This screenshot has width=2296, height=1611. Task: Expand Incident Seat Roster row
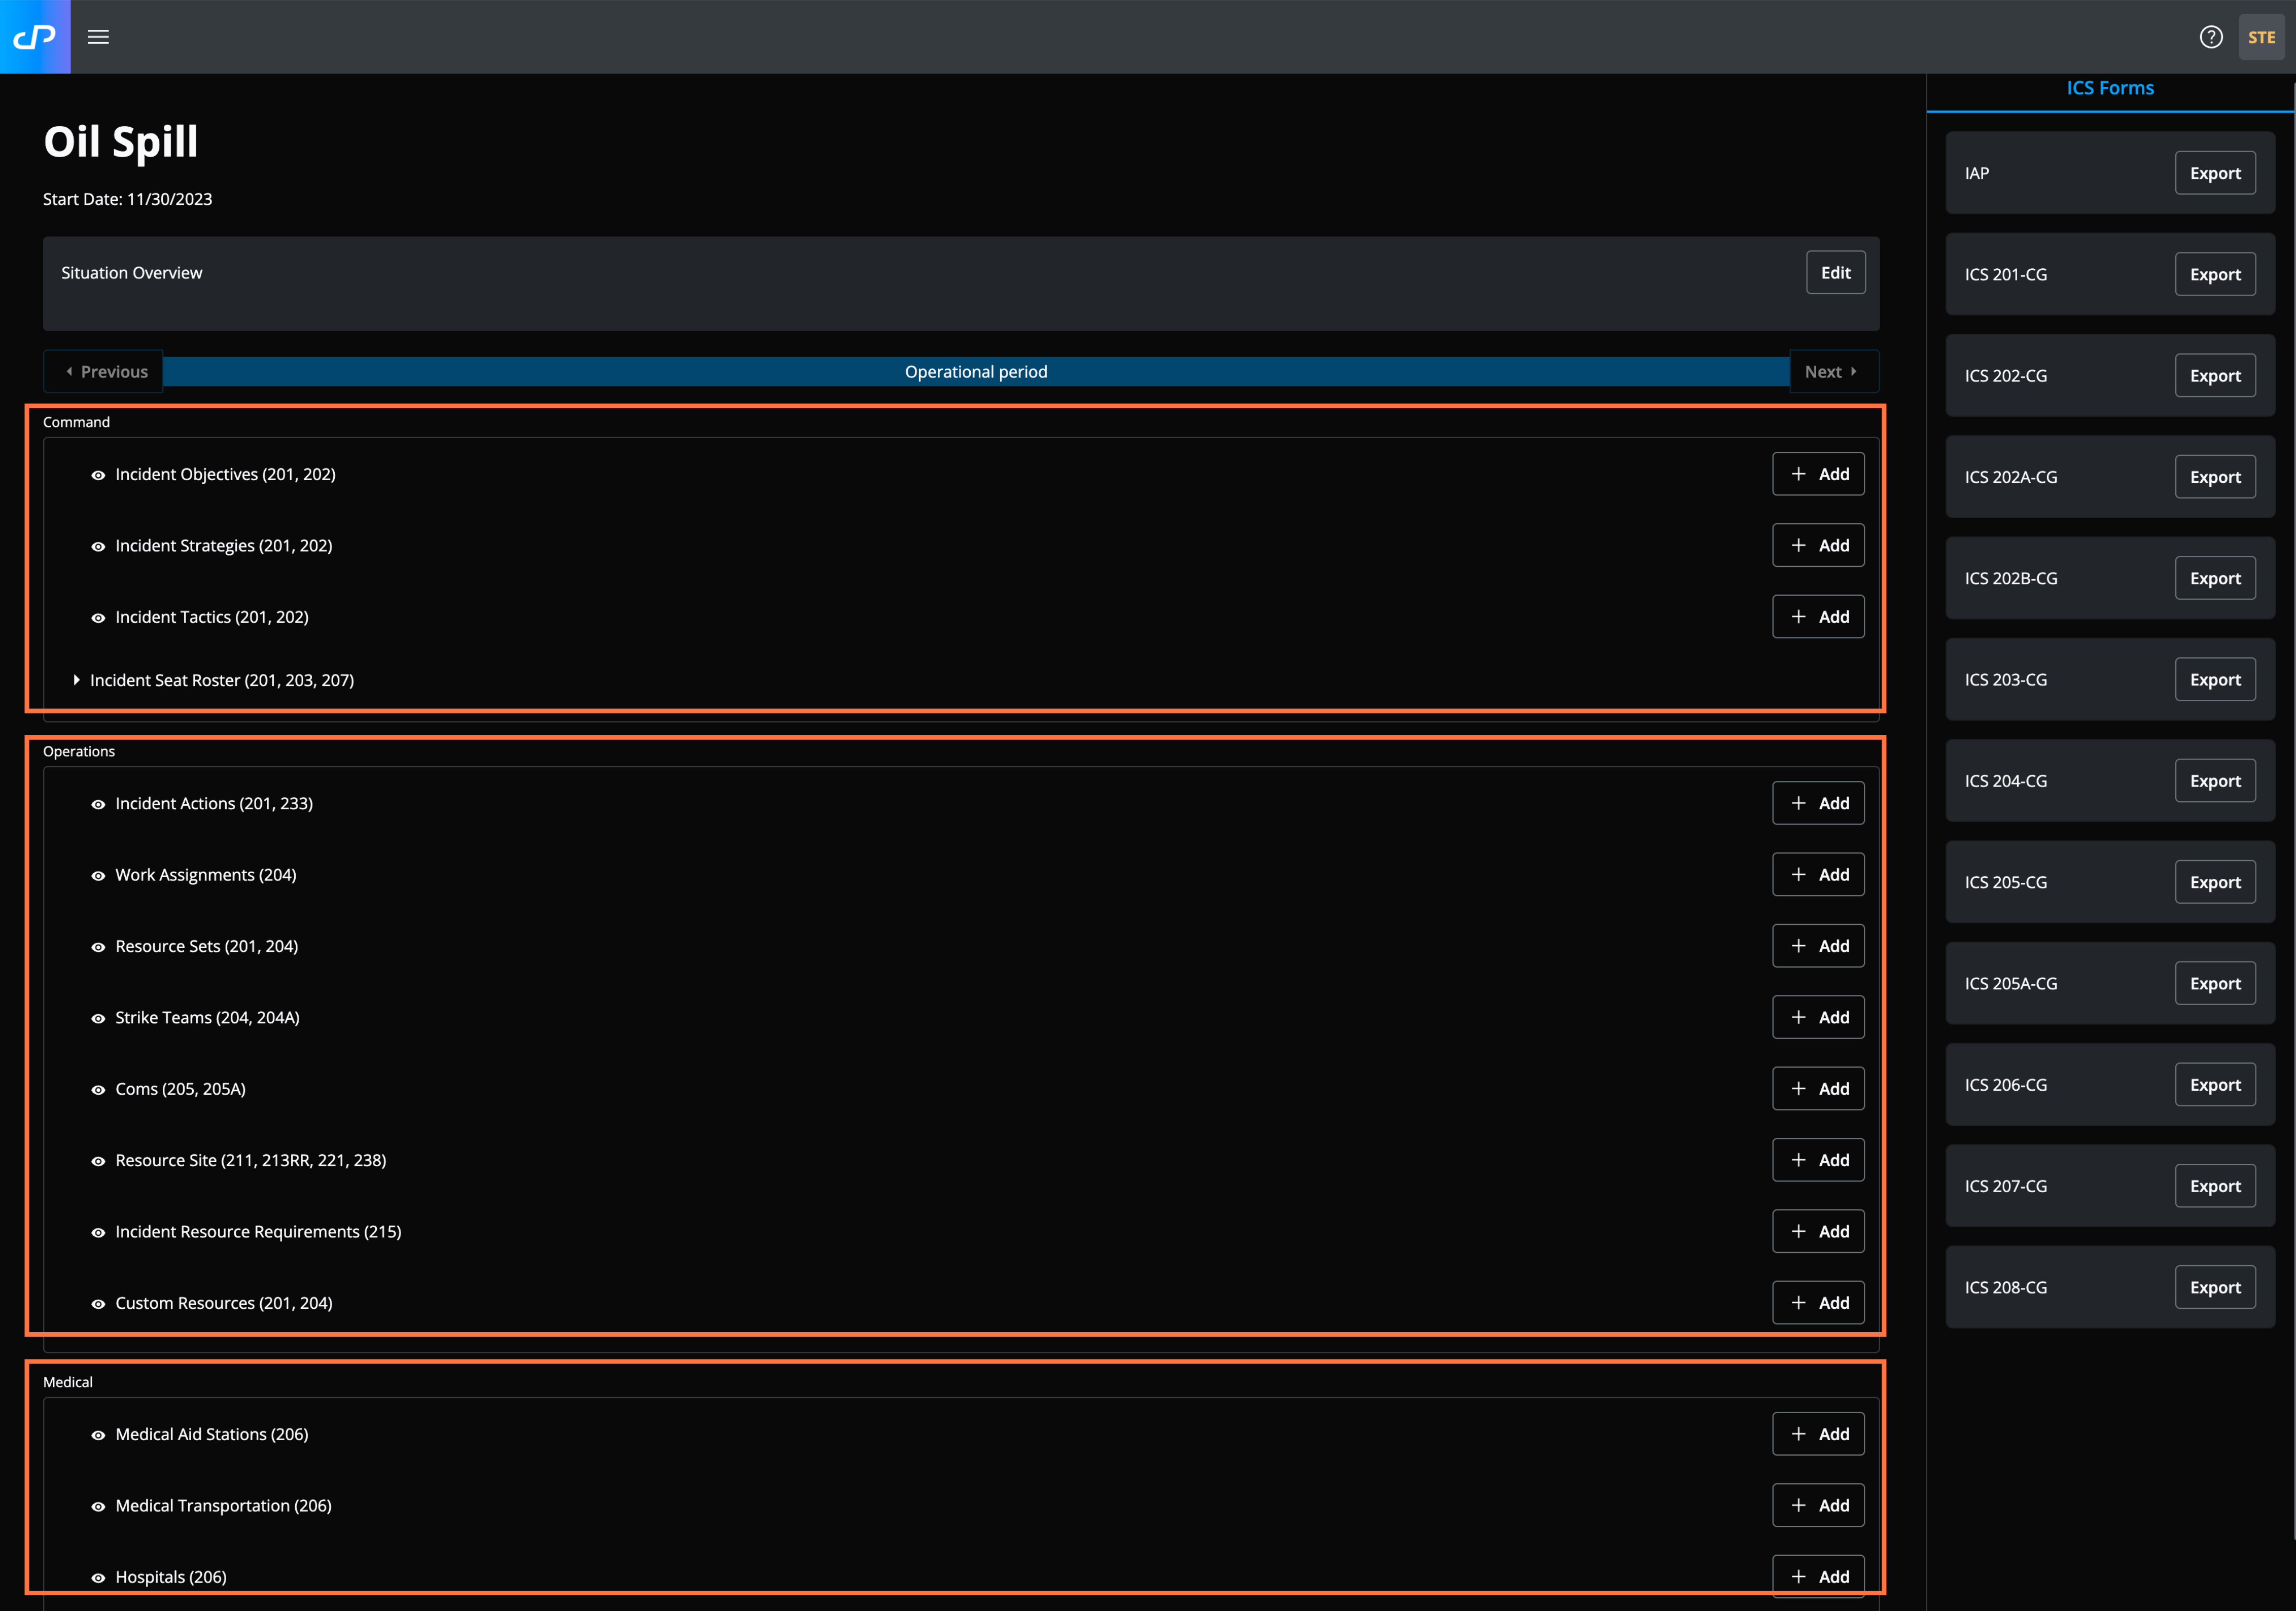point(76,680)
